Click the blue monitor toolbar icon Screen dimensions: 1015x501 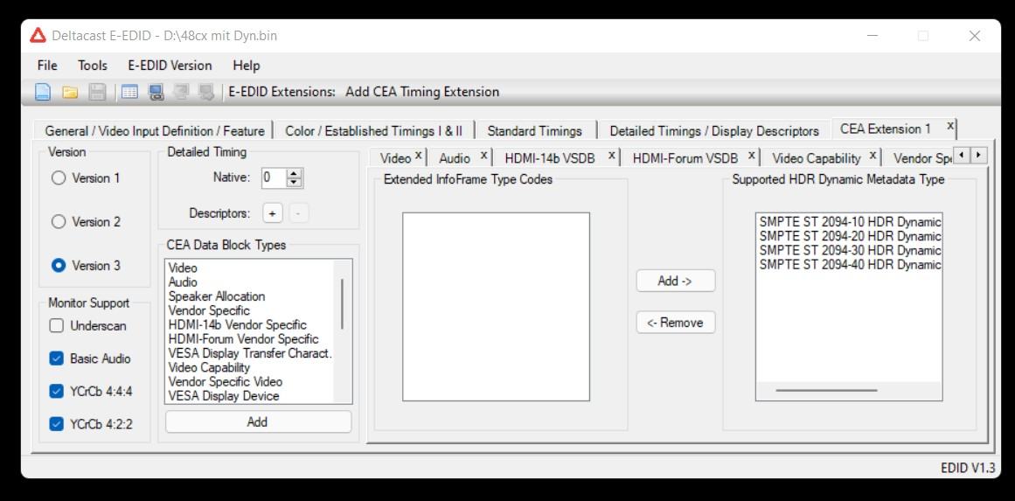(156, 93)
